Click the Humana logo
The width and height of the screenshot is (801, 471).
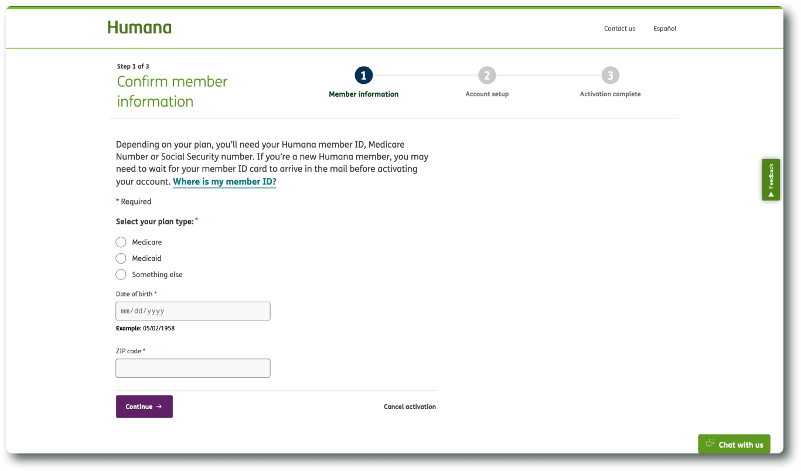click(139, 28)
